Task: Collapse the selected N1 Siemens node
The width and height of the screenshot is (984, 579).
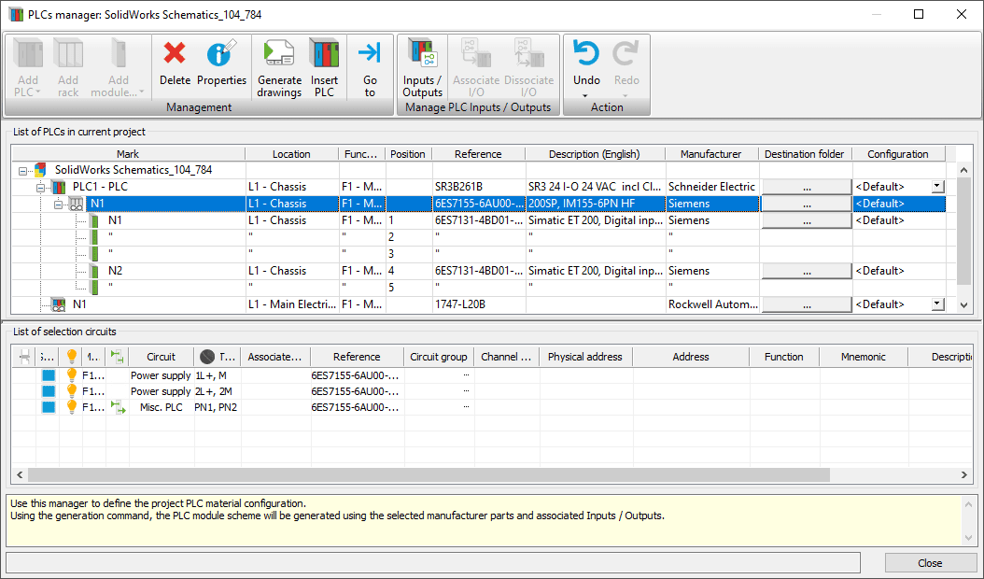Action: point(59,205)
